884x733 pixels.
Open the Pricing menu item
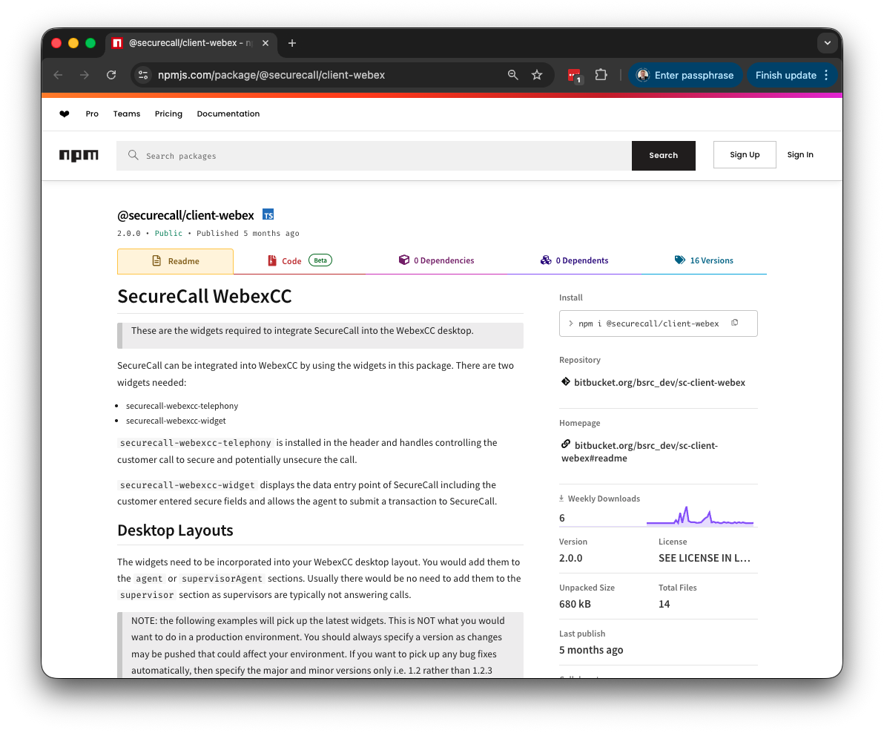pos(168,114)
